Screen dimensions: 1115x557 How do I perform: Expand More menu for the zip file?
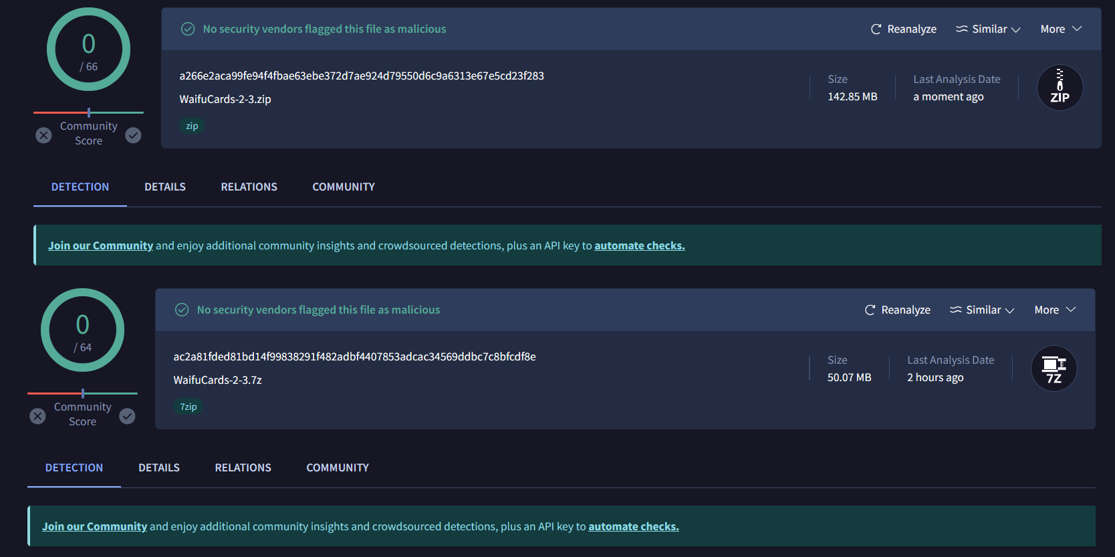coord(1061,29)
